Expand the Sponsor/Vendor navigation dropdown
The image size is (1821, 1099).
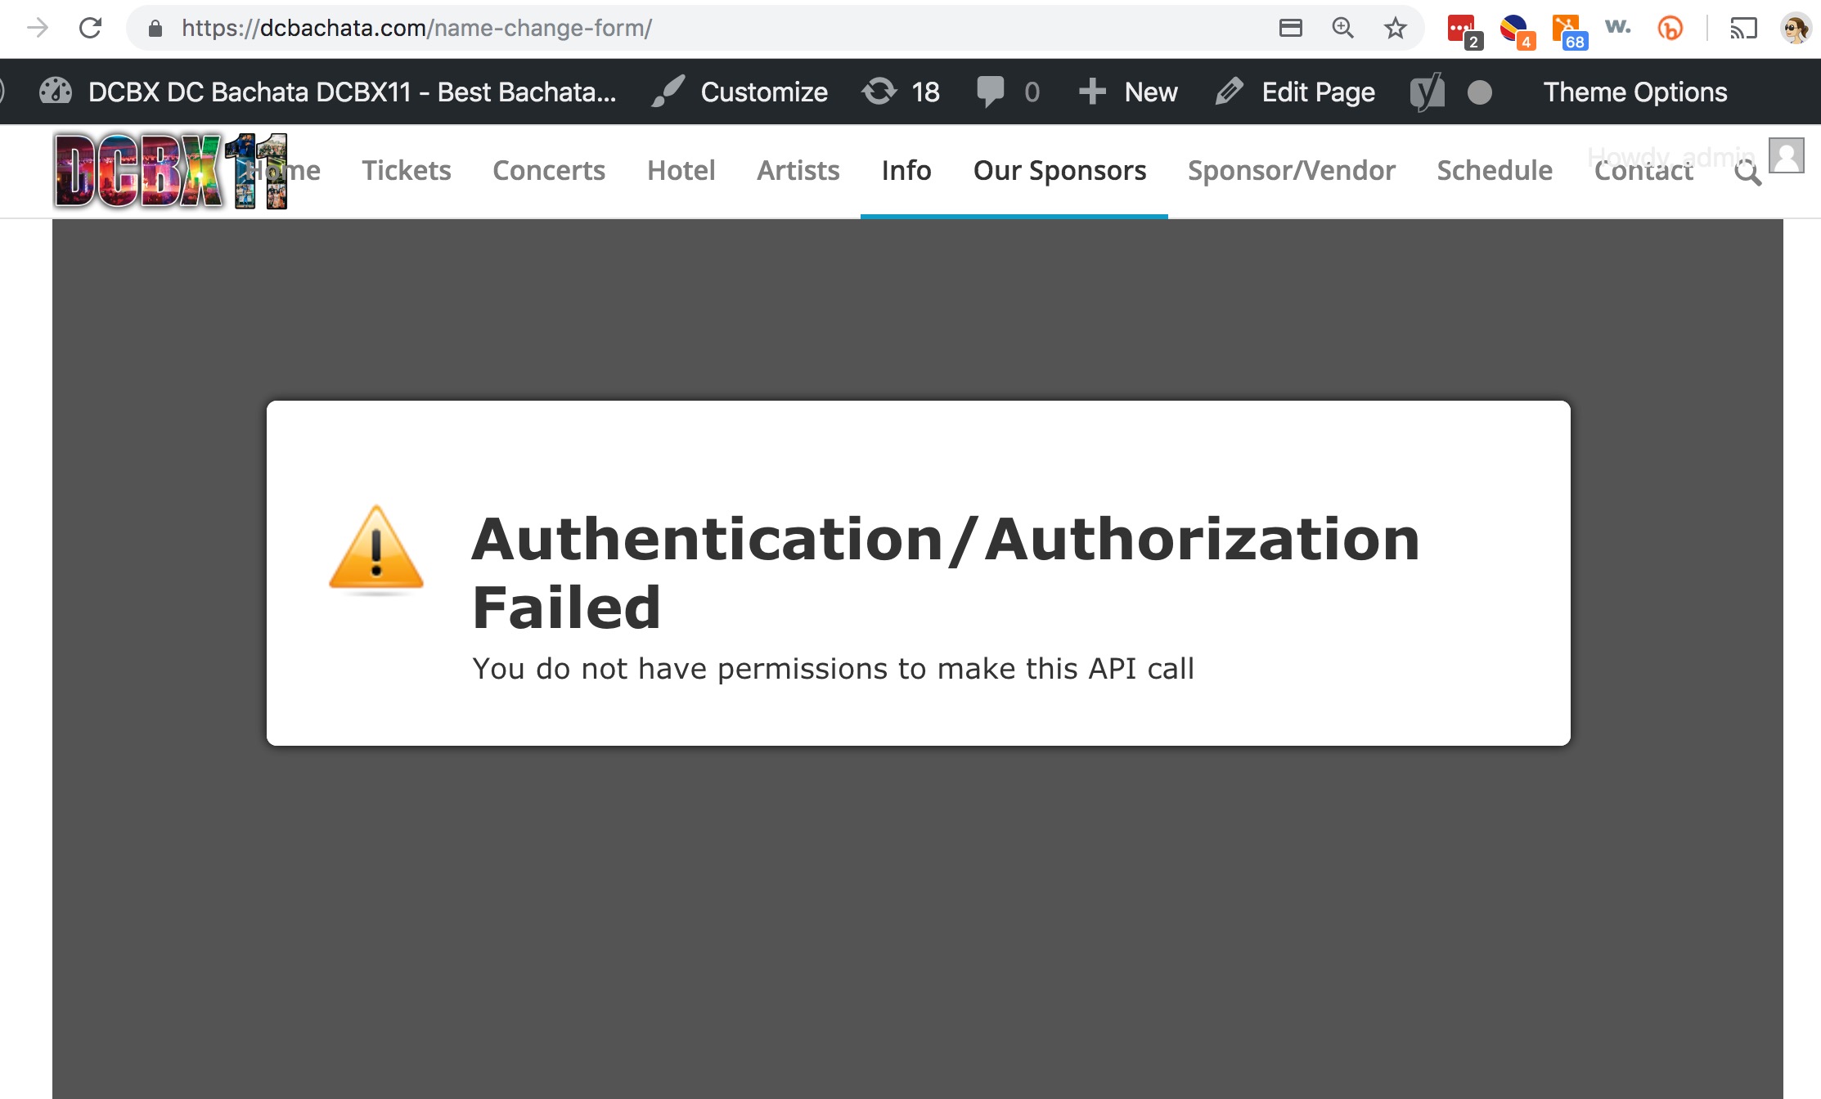(1292, 170)
